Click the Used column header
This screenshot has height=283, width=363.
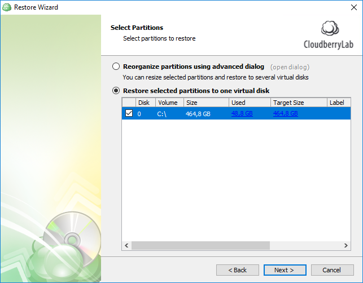point(250,103)
